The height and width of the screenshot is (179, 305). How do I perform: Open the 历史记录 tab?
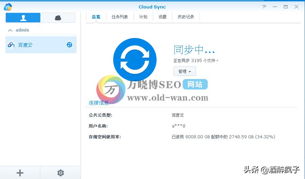186,17
